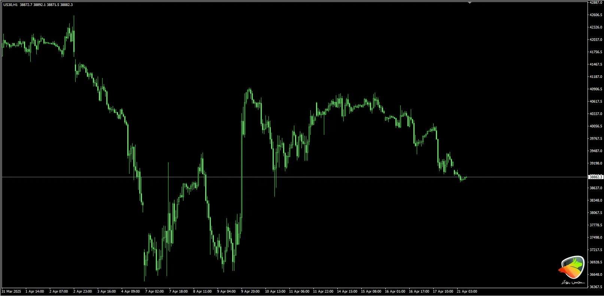The image size is (604, 296).
Task: Click the OHLC values beside the symbol name
Action: pyautogui.click(x=46, y=5)
